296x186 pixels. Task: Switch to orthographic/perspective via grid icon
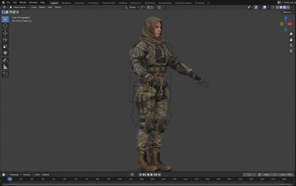click(291, 51)
